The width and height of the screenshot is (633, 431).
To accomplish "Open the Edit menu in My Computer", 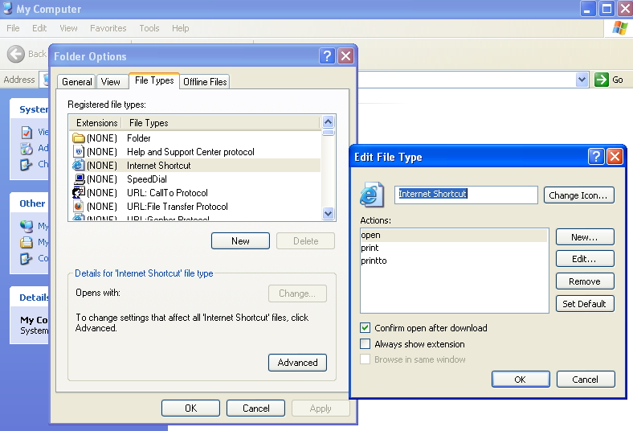I will click(x=39, y=28).
